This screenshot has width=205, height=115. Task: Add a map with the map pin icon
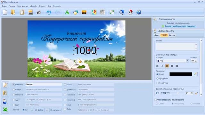[x=94, y=12]
